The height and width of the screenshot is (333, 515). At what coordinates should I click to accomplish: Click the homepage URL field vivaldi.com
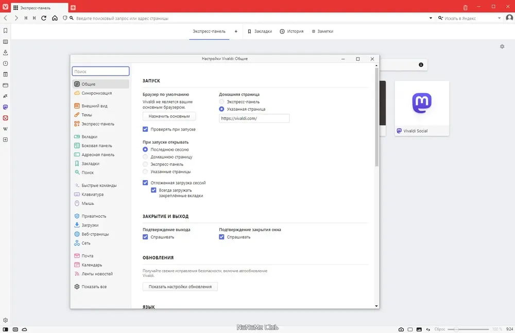point(254,118)
